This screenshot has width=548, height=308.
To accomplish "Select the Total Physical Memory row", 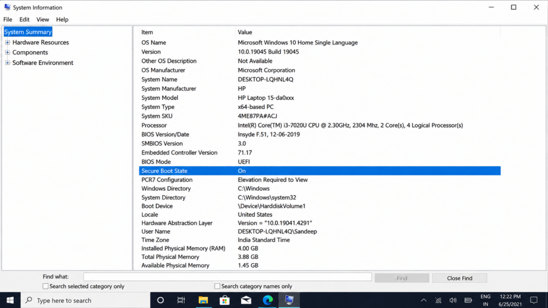I will coord(320,257).
